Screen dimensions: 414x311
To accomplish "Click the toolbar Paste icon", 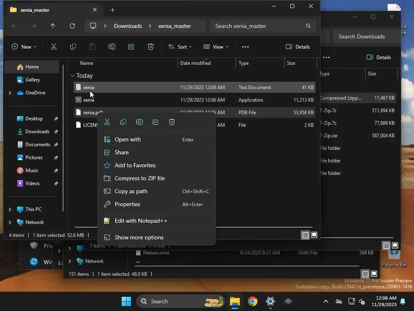I will 93,47.
